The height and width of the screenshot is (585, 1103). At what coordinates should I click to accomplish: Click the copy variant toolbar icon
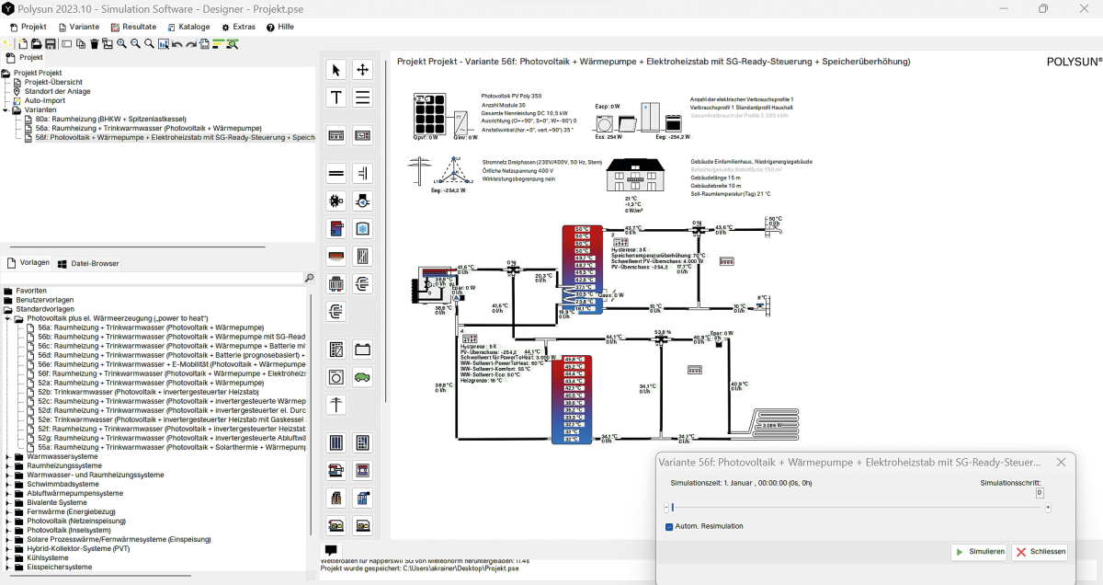click(x=80, y=44)
